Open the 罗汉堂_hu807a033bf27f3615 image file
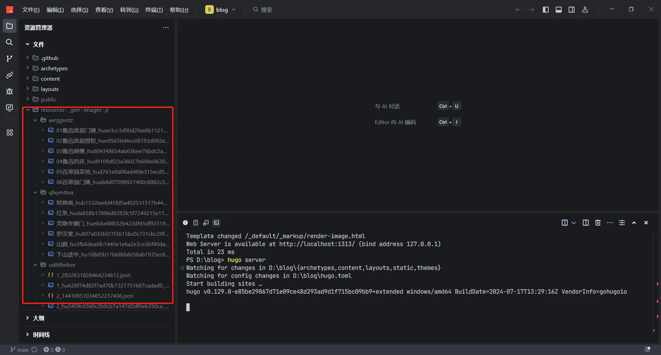The image size is (661, 355). tap(97, 234)
